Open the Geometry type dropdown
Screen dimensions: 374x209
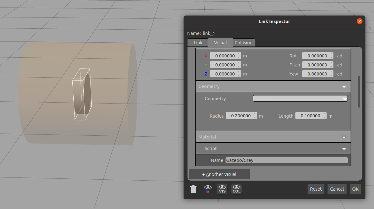(x=300, y=99)
